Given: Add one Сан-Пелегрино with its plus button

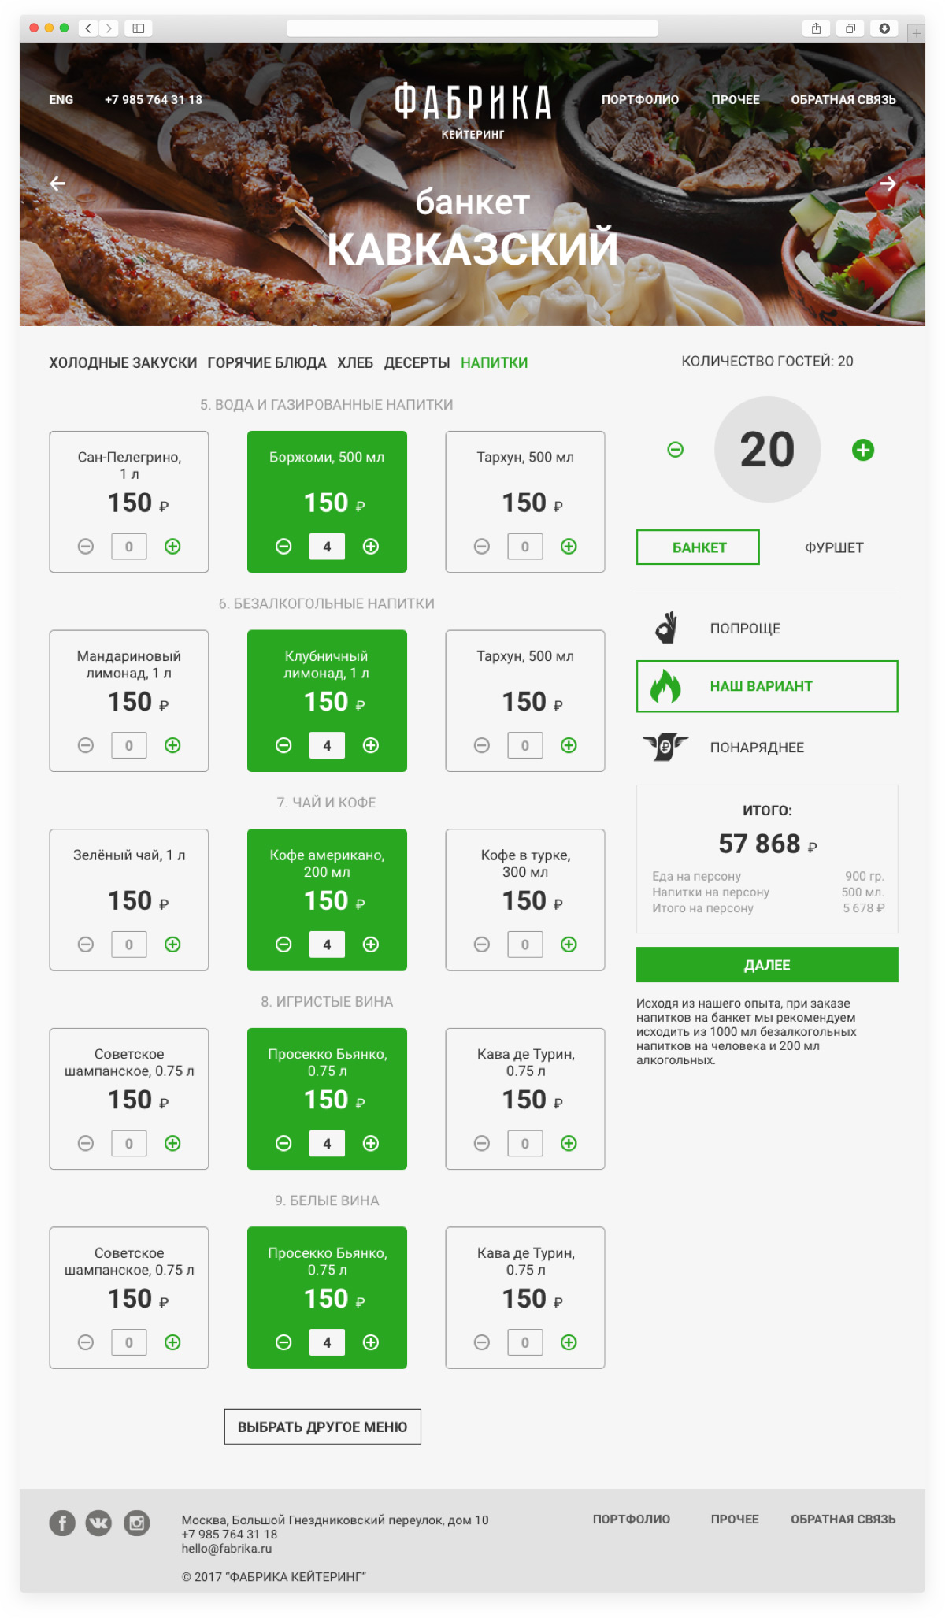Looking at the screenshot, I should (172, 547).
